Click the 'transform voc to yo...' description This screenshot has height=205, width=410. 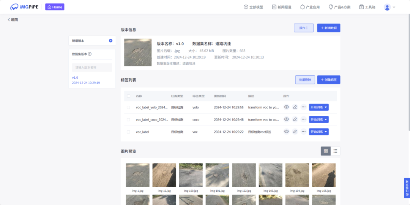pos(263,107)
